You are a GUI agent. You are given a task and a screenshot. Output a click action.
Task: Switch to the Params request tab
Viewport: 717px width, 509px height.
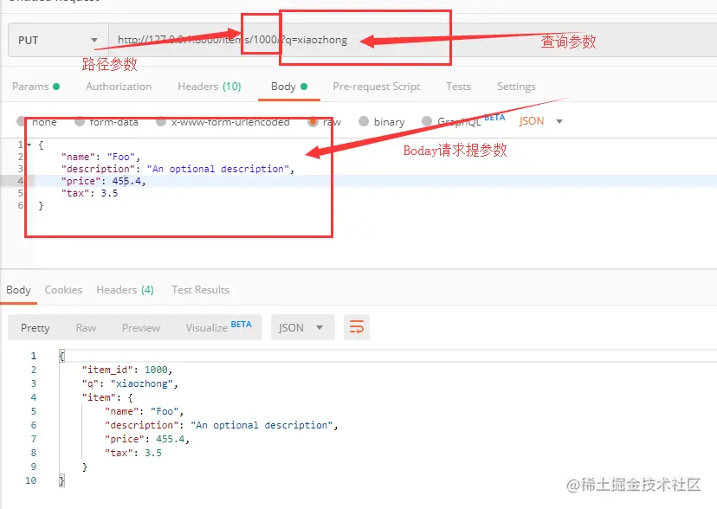(36, 87)
